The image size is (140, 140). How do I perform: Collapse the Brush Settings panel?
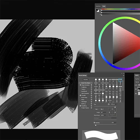click(x=122, y=73)
